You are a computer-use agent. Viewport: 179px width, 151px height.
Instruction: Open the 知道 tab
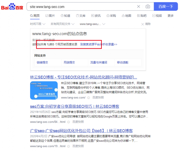click(65, 16)
